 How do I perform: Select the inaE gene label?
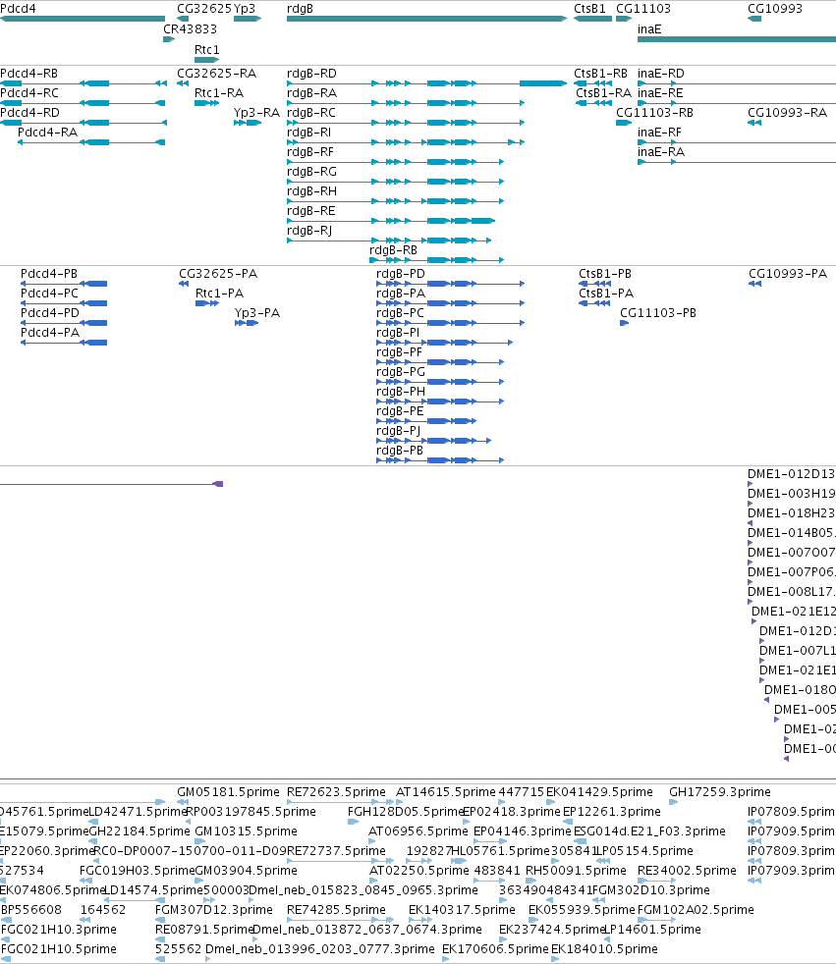pyautogui.click(x=649, y=28)
